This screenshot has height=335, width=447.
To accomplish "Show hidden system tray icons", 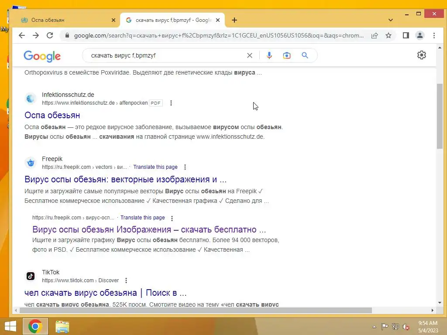I will (x=374, y=327).
